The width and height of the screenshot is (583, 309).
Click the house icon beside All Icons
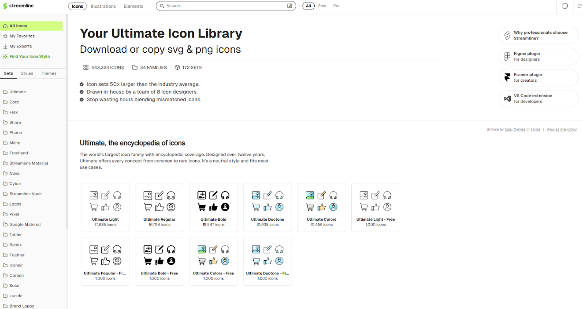click(5, 26)
